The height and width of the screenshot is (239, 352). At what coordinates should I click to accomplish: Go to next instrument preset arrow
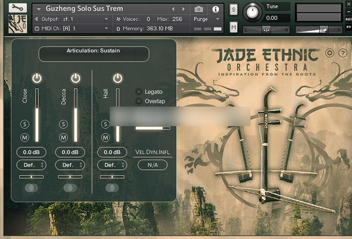click(x=184, y=9)
